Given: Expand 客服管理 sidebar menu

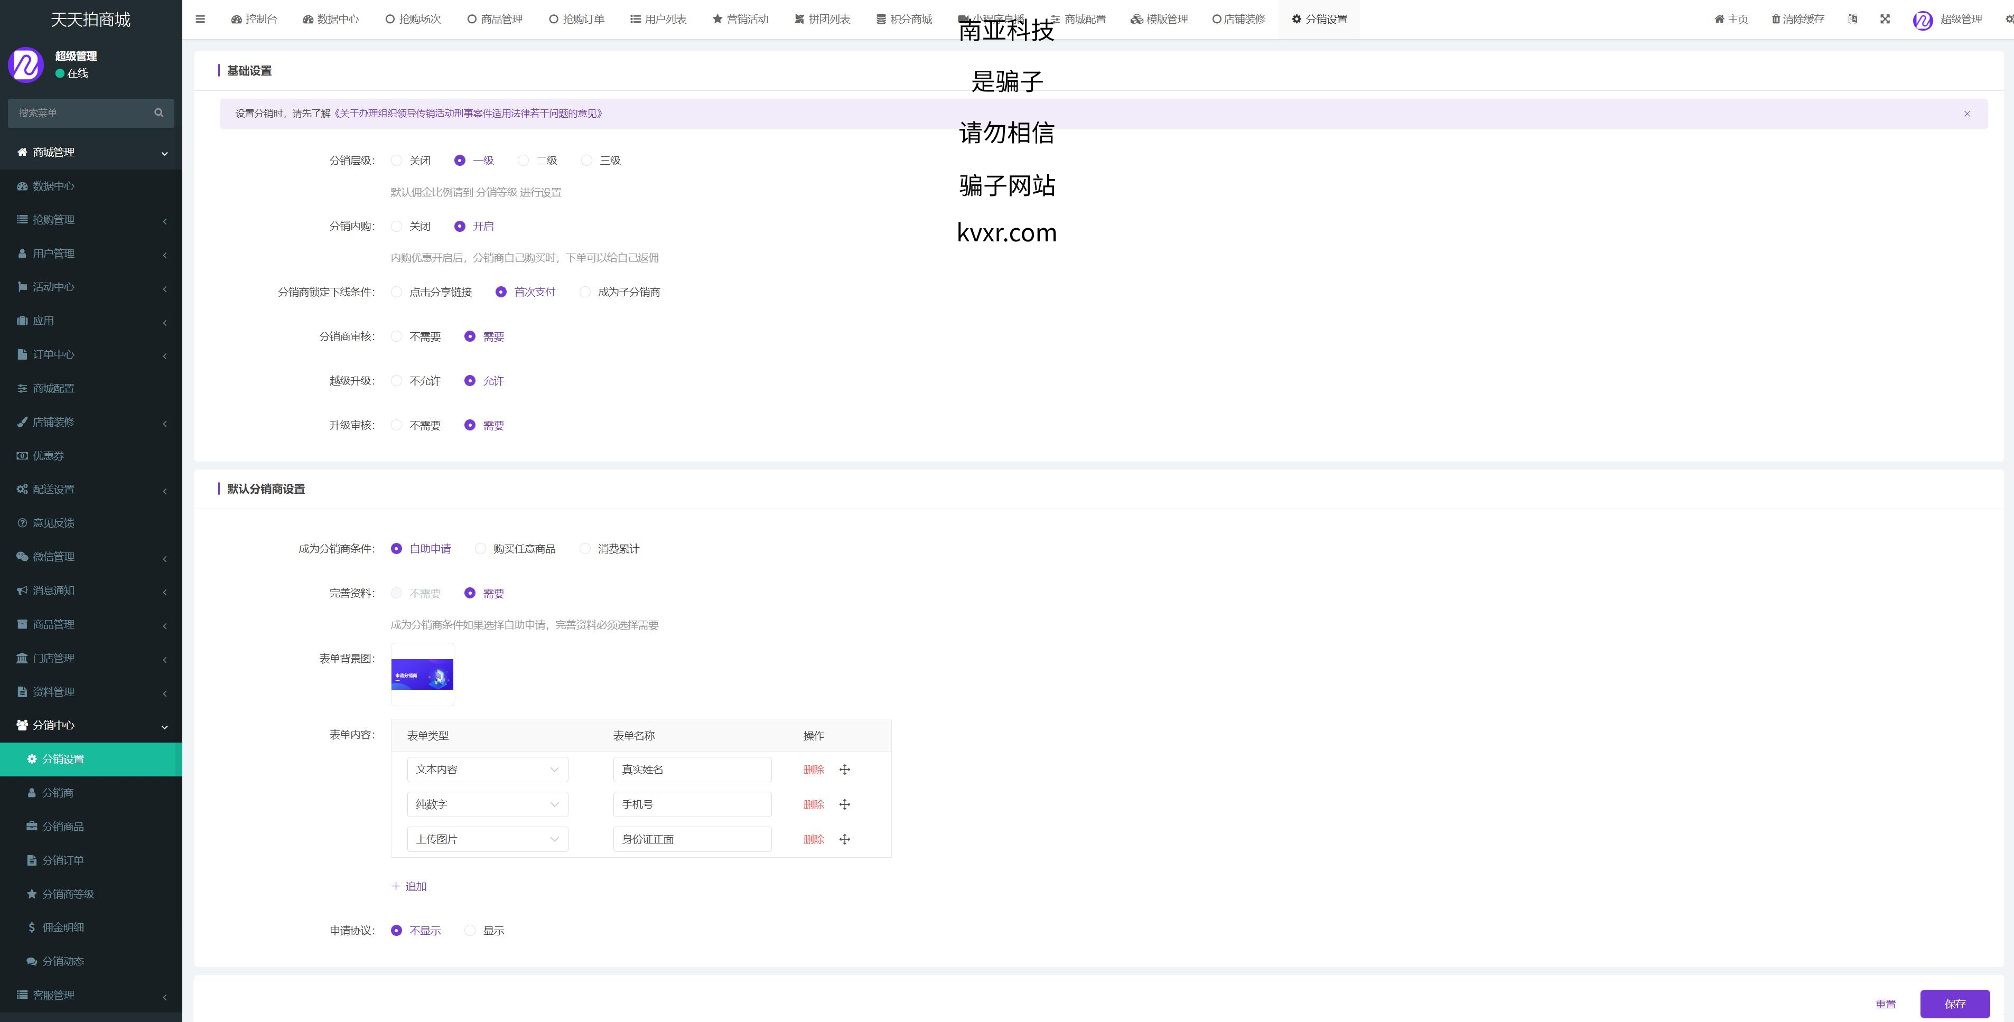Looking at the screenshot, I should coord(91,995).
